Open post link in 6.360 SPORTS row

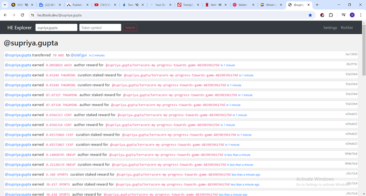point(173,175)
